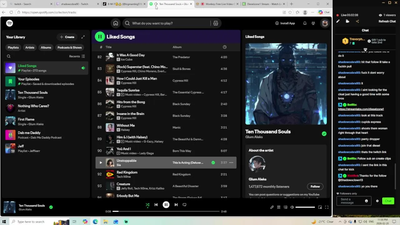Open the Create menu in Your Library
400x225 pixels.
coord(67,37)
